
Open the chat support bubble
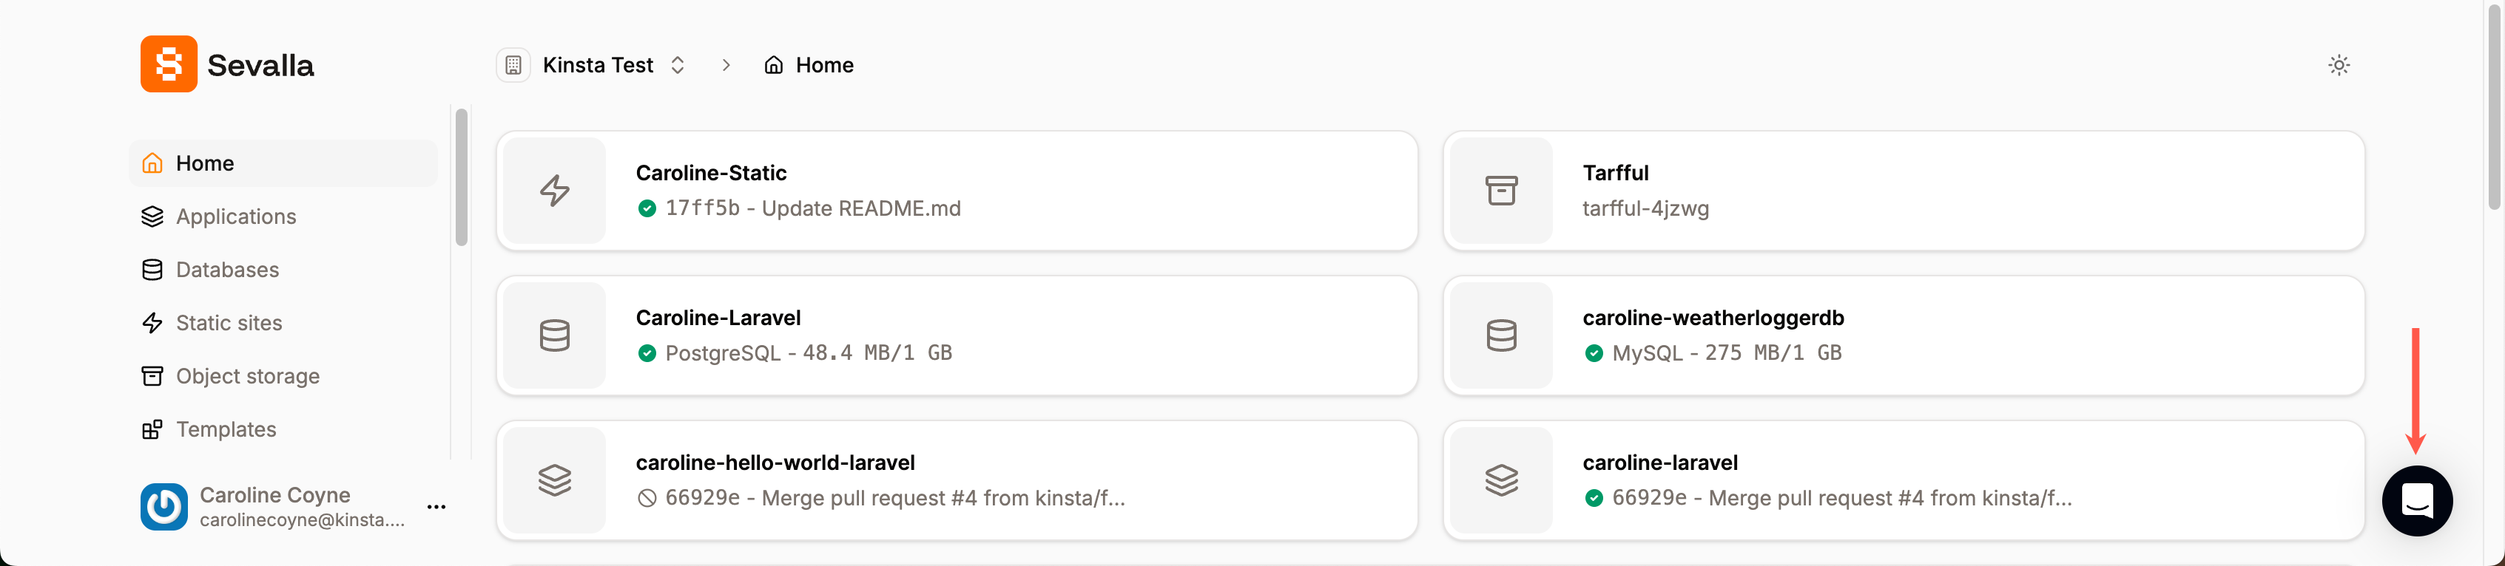point(2418,501)
